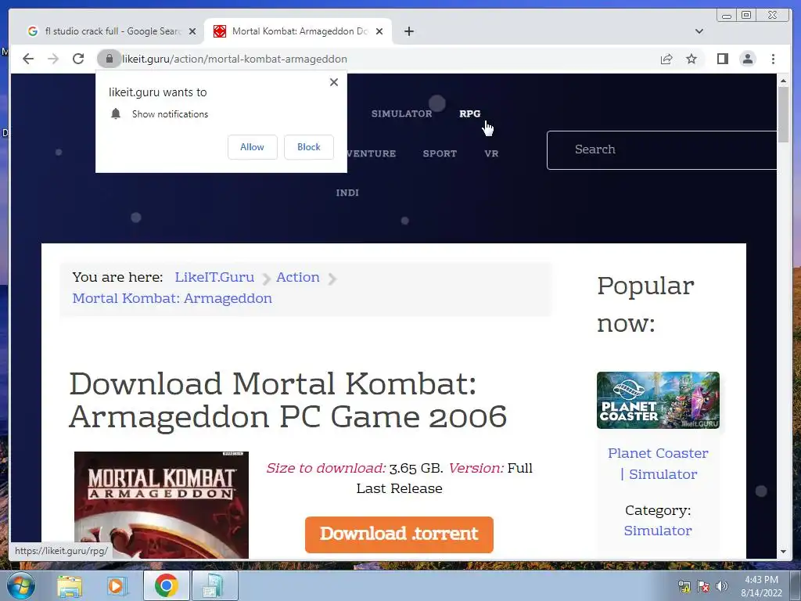Click the Mortal Kombat: Armageddon breadcrumb link
Viewport: 801px width, 601px height.
pyautogui.click(x=172, y=298)
